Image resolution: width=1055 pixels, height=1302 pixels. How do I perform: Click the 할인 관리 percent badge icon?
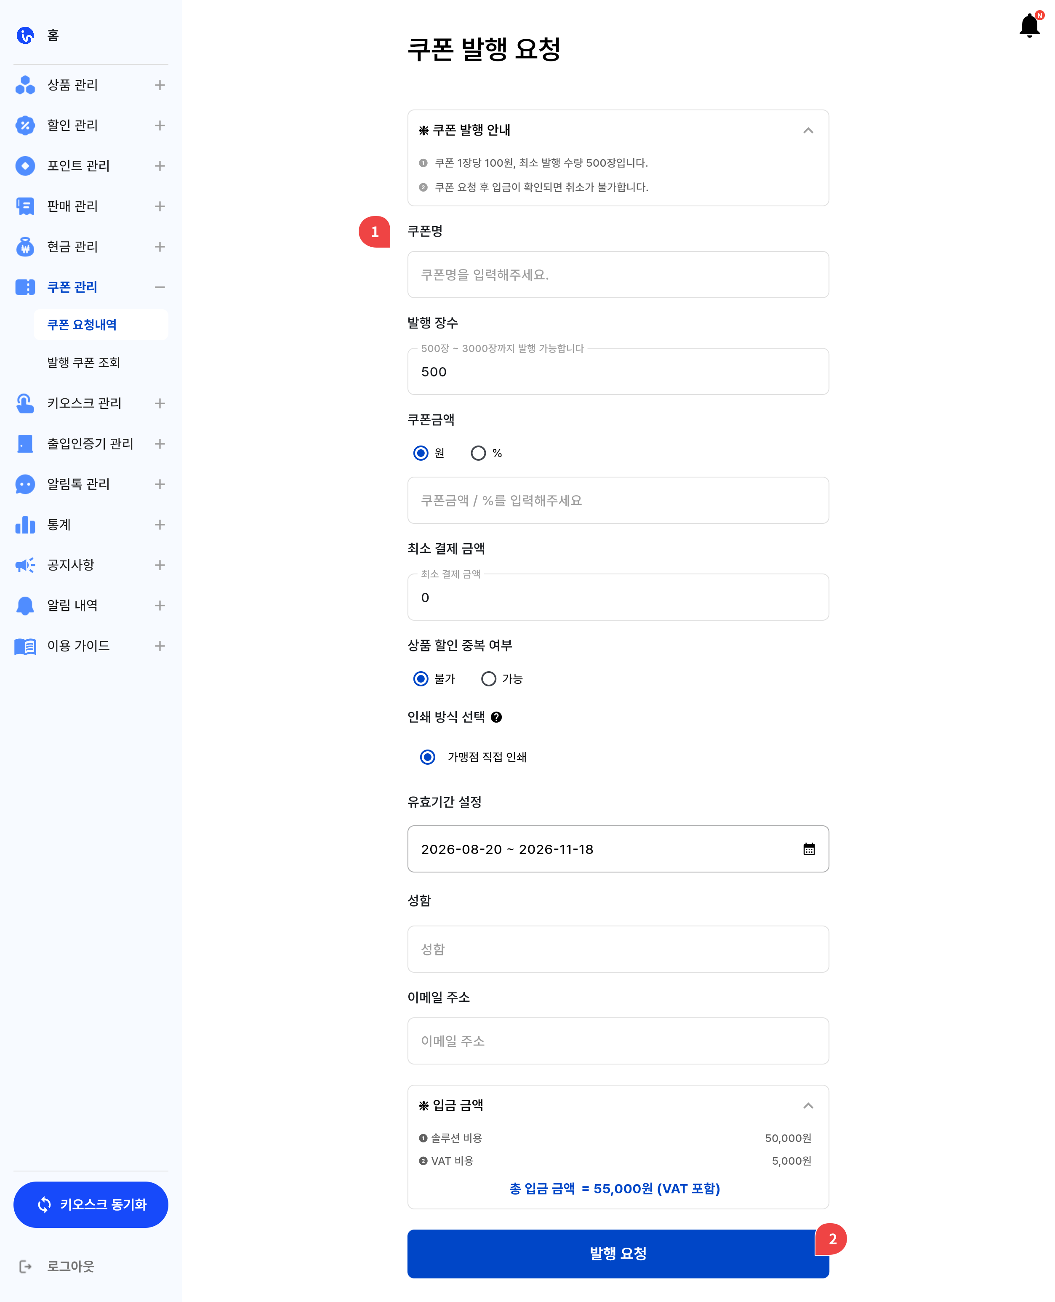click(x=25, y=126)
